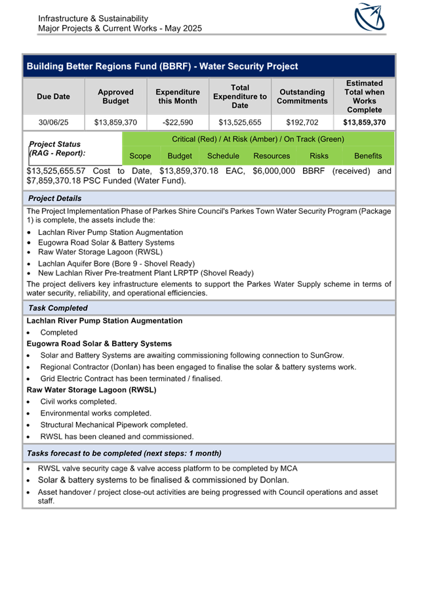This screenshot has height=613, width=423.
Task: Select the 'RWSL valve security cage' forecast bullet
Action: pyautogui.click(x=167, y=469)
